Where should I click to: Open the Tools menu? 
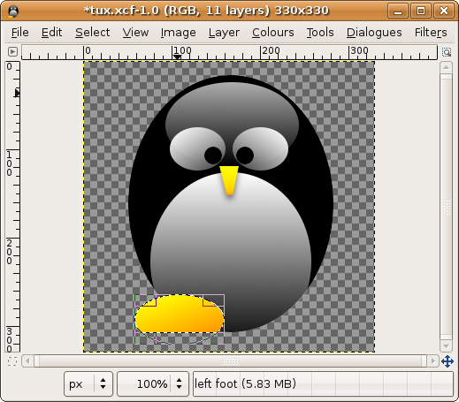[320, 33]
